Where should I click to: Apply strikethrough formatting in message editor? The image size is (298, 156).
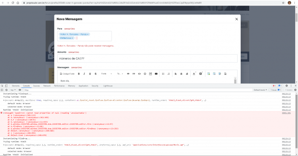(96, 74)
